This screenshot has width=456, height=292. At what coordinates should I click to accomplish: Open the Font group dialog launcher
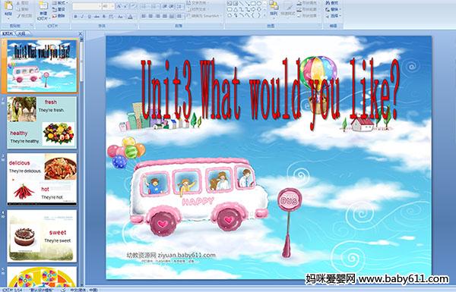pyautogui.click(x=135, y=26)
